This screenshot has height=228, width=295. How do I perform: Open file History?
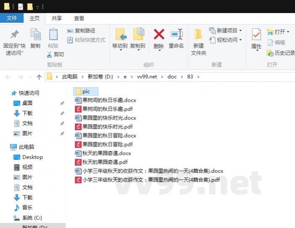[281, 53]
